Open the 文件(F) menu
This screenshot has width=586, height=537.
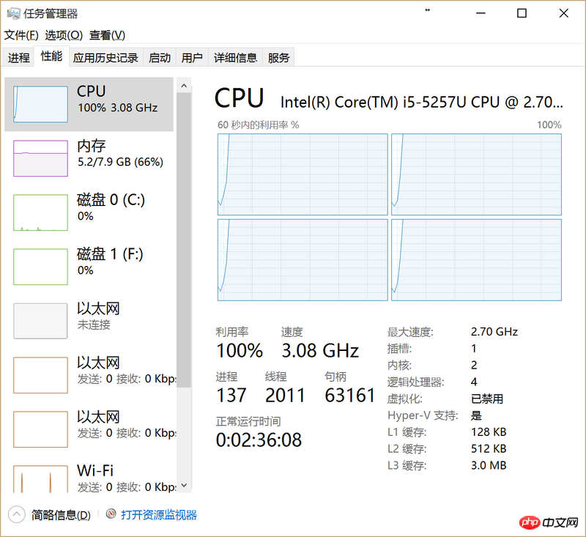(21, 35)
